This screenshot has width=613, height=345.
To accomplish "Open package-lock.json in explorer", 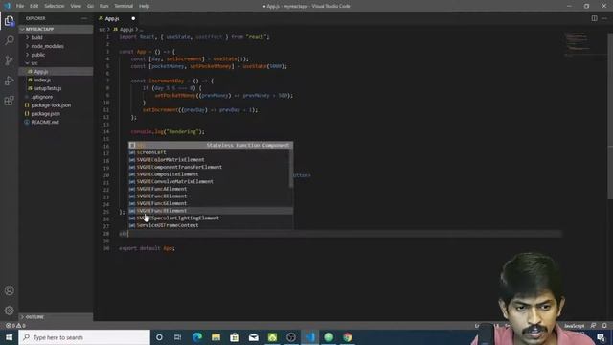I will click(x=56, y=105).
